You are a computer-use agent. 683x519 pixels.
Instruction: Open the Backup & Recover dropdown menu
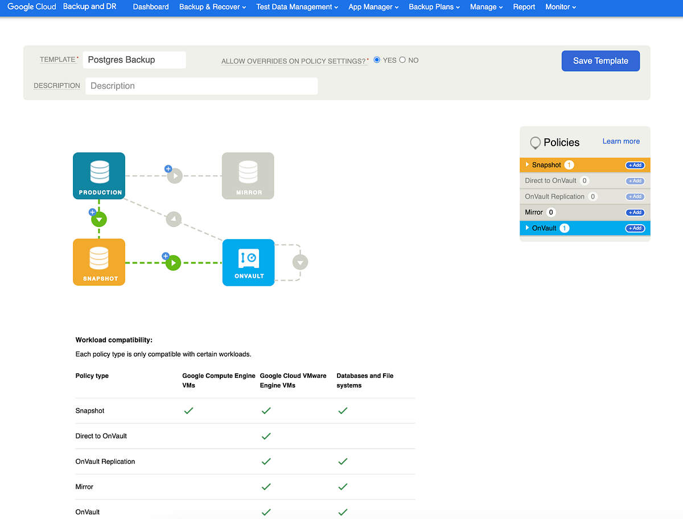pos(212,7)
